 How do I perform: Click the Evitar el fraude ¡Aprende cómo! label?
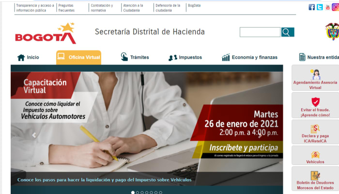click(315, 113)
